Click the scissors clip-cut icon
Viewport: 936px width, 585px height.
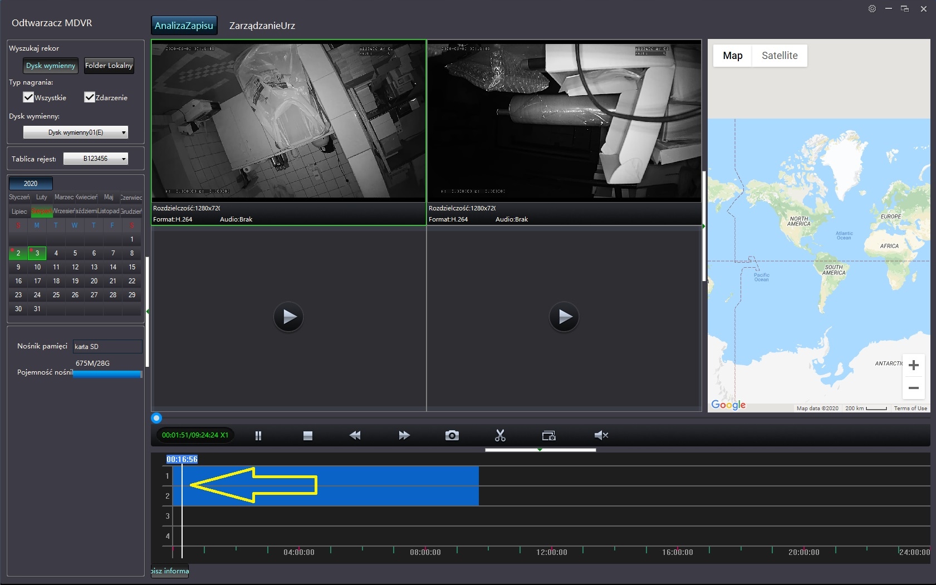click(x=500, y=436)
